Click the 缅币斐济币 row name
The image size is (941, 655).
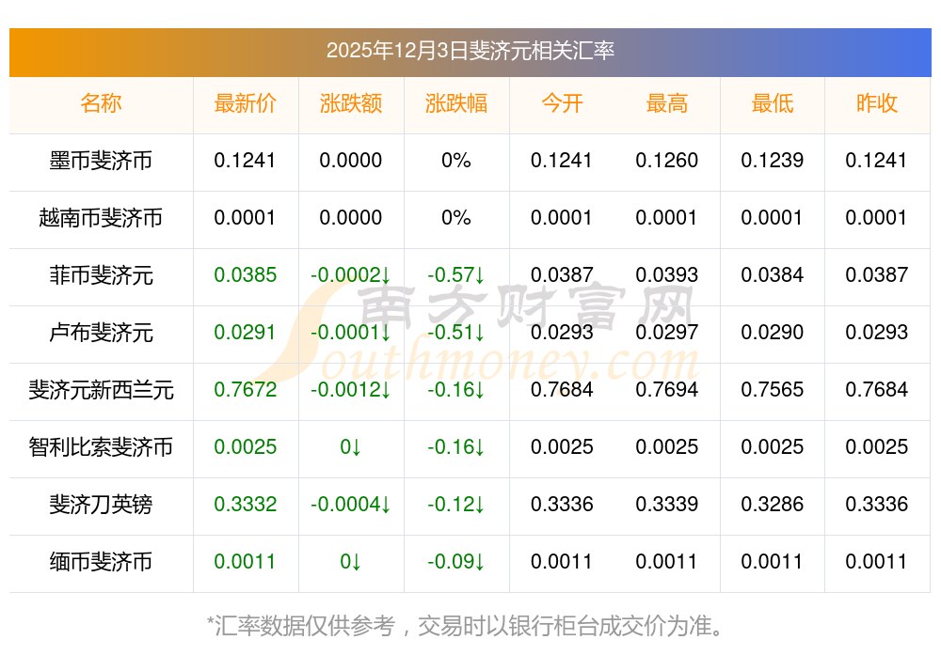coord(101,562)
